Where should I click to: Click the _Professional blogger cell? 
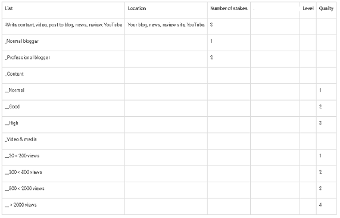point(63,59)
